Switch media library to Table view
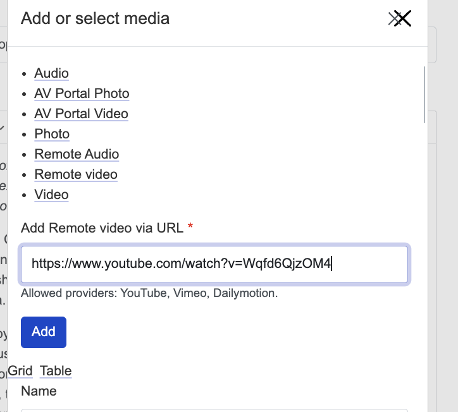 (56, 371)
